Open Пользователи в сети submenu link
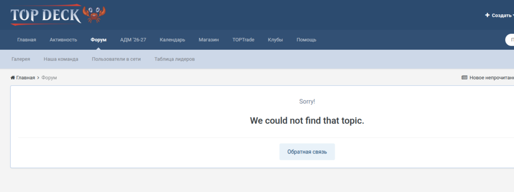 coord(116,60)
